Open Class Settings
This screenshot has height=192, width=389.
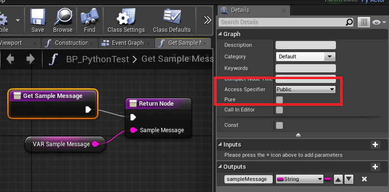(x=126, y=21)
